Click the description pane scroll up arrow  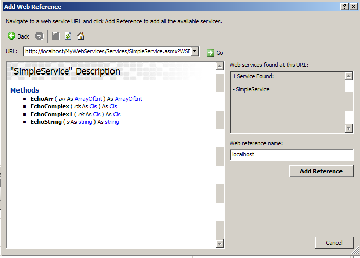pyautogui.click(x=220, y=66)
